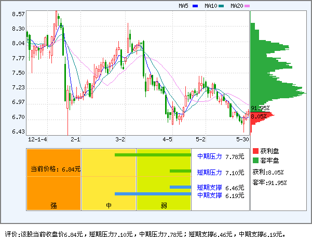Click the 套牢:91.95% statistic

[x=269, y=182]
